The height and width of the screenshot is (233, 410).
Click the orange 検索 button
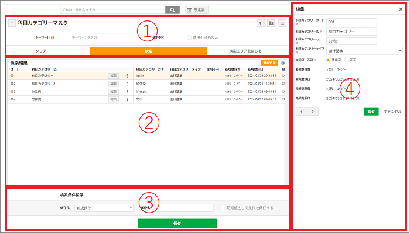point(149,51)
